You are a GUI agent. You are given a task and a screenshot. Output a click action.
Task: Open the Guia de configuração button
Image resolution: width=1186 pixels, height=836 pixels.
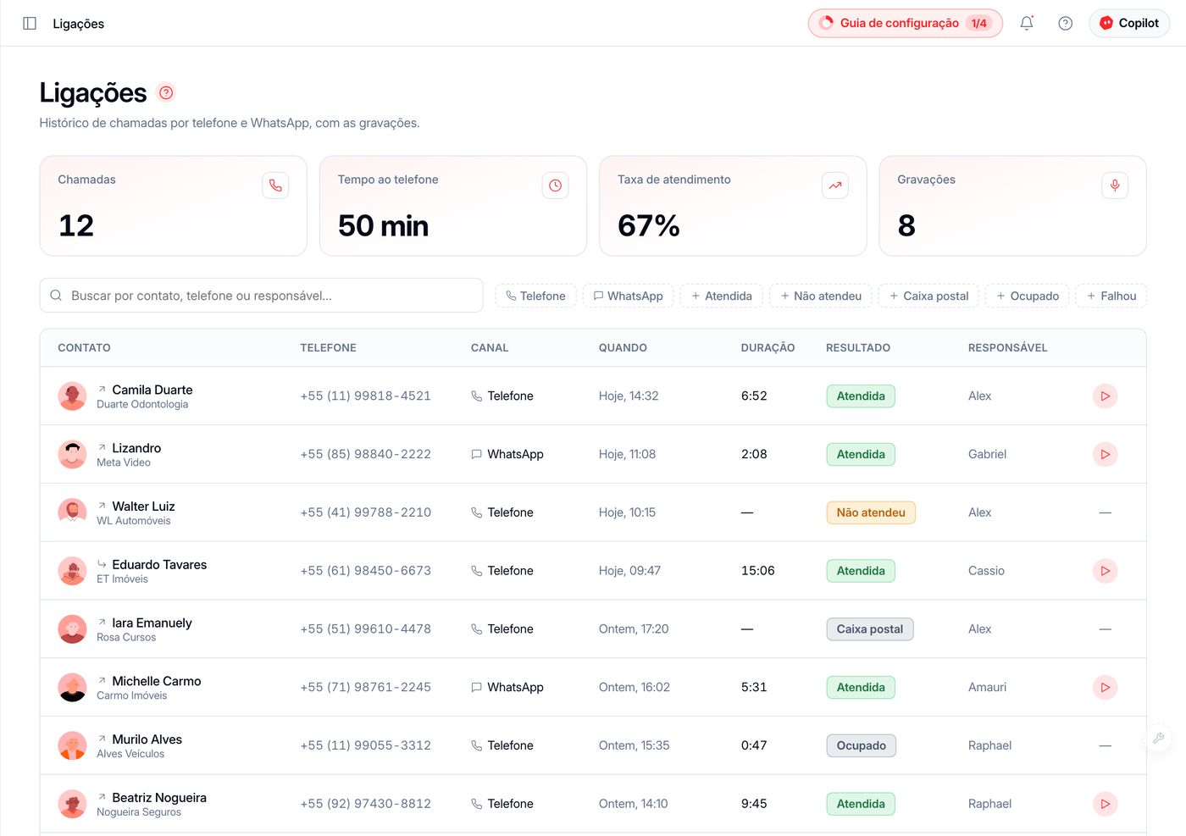905,24
